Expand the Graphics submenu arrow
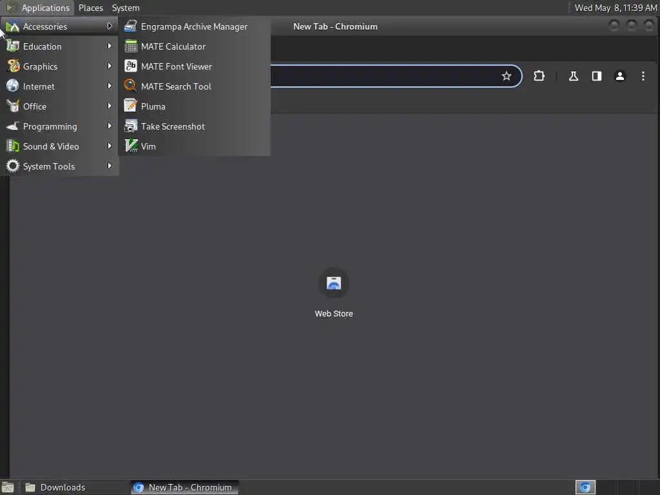This screenshot has width=660, height=495. (110, 66)
